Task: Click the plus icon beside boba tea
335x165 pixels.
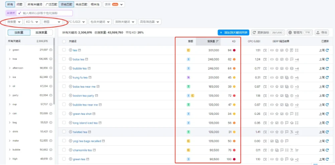Action: coord(70,59)
